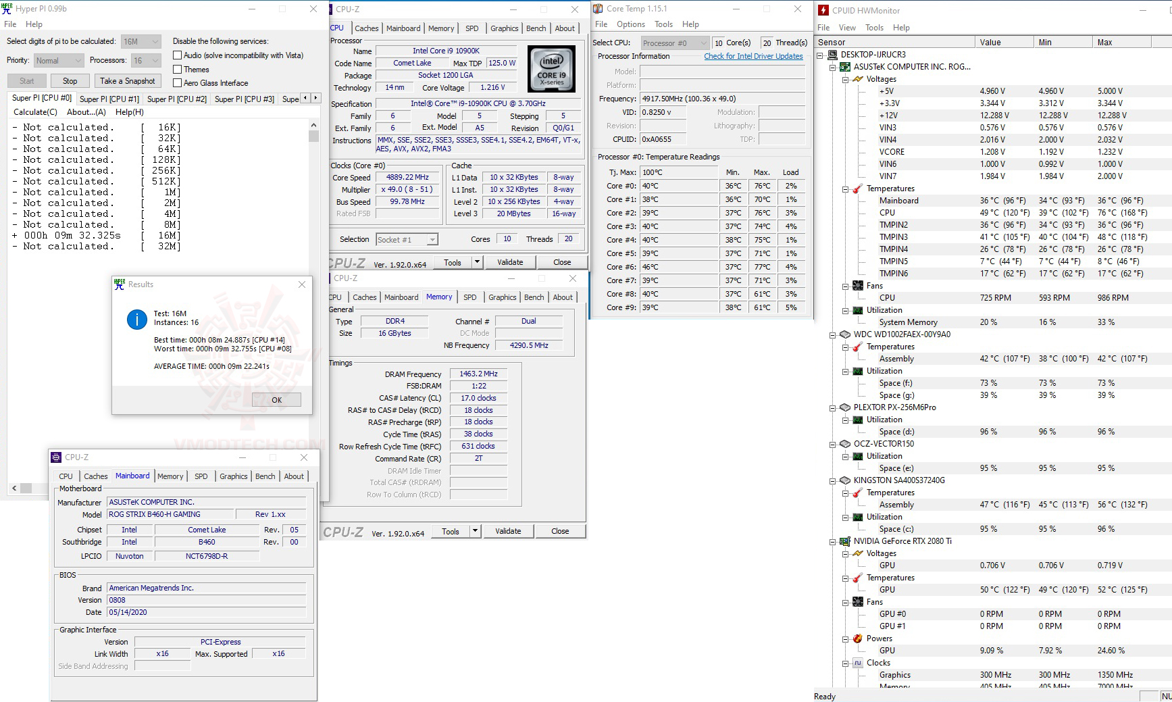The image size is (1172, 702).
Task: Click the Take a Snapshot button
Action: (128, 80)
